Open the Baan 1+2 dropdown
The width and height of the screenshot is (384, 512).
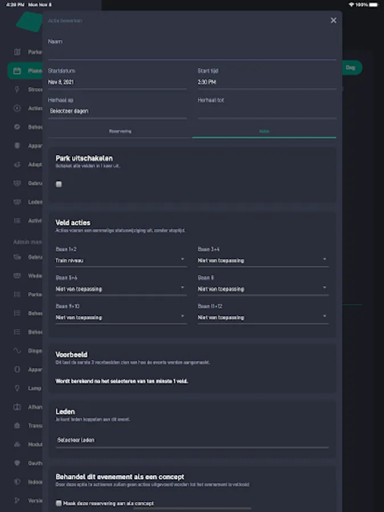[x=121, y=260]
